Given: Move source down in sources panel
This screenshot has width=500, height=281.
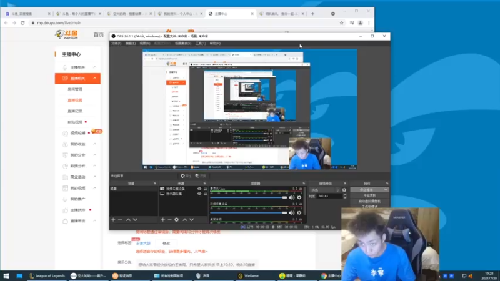Looking at the screenshot, I should tap(192, 220).
